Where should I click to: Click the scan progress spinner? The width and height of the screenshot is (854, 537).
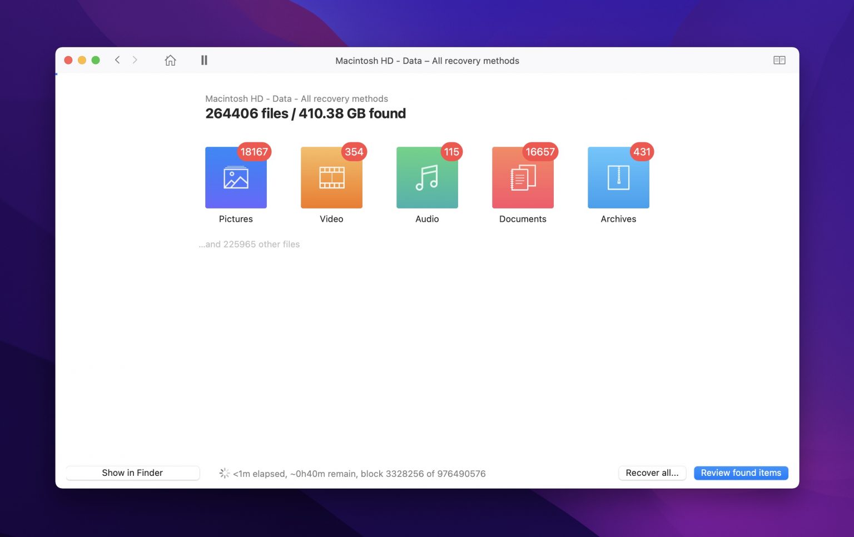(224, 473)
